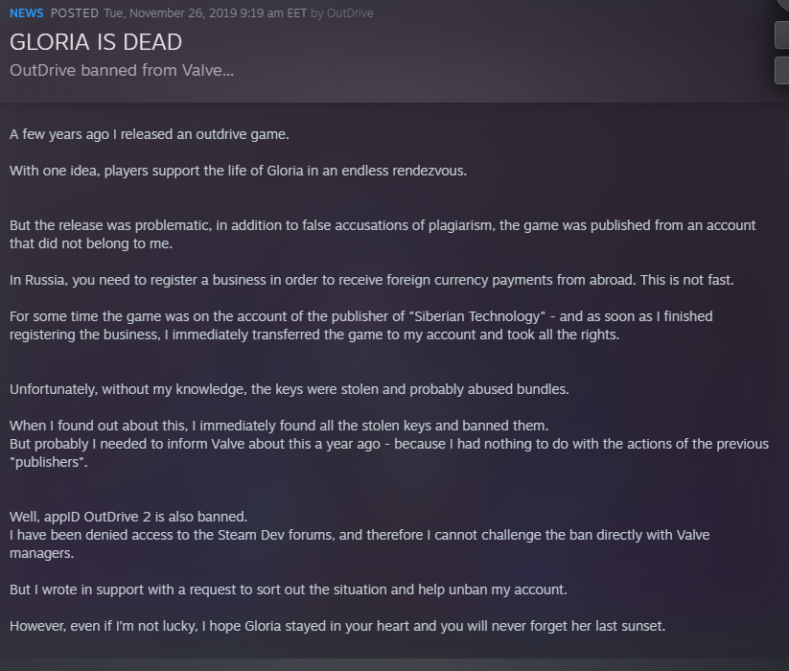The width and height of the screenshot is (789, 671).
Task: Click the line 'But I wrote in support'
Action: [289, 590]
